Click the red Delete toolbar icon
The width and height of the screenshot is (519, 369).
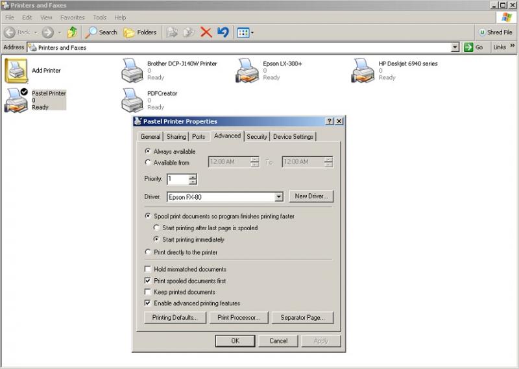click(x=206, y=32)
